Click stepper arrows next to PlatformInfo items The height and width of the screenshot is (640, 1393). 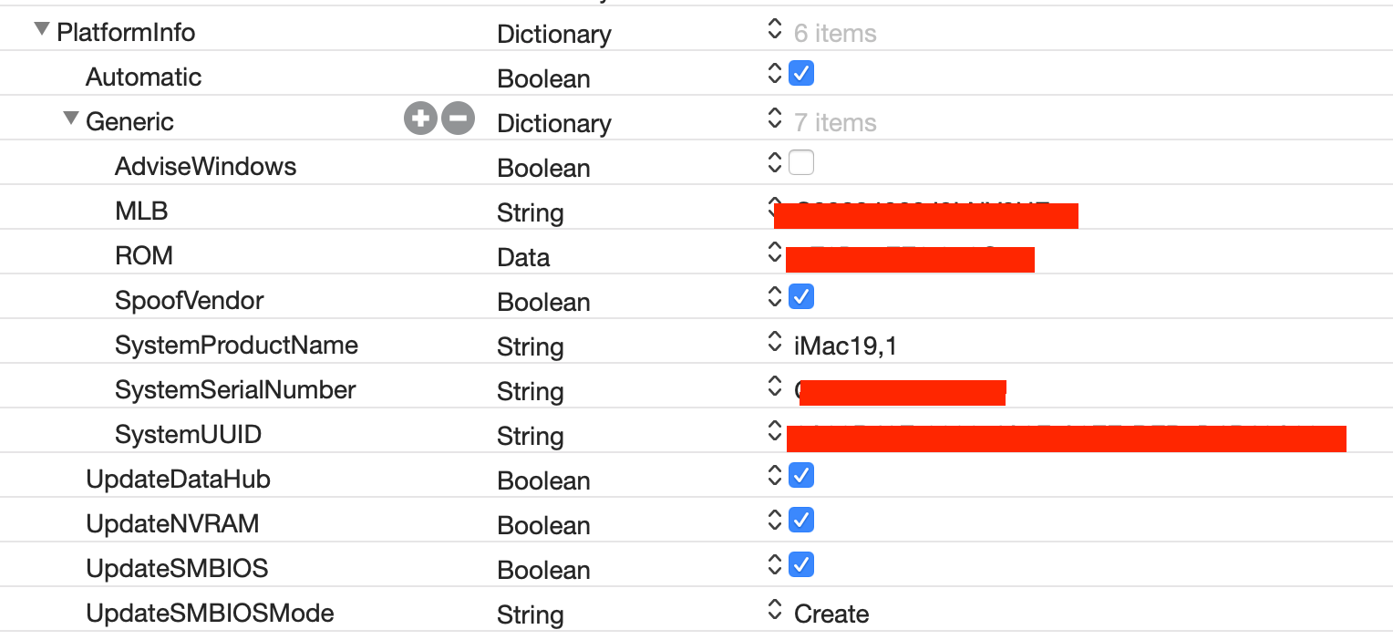(x=775, y=29)
